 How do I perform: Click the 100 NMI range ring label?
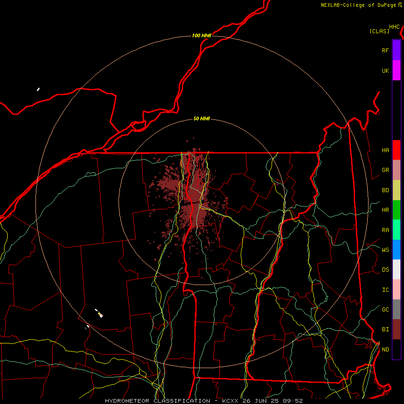coord(202,35)
